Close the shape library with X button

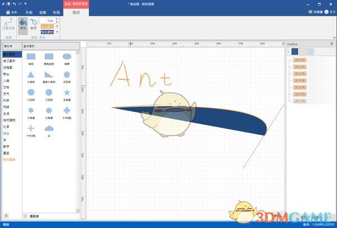[x=6, y=216]
